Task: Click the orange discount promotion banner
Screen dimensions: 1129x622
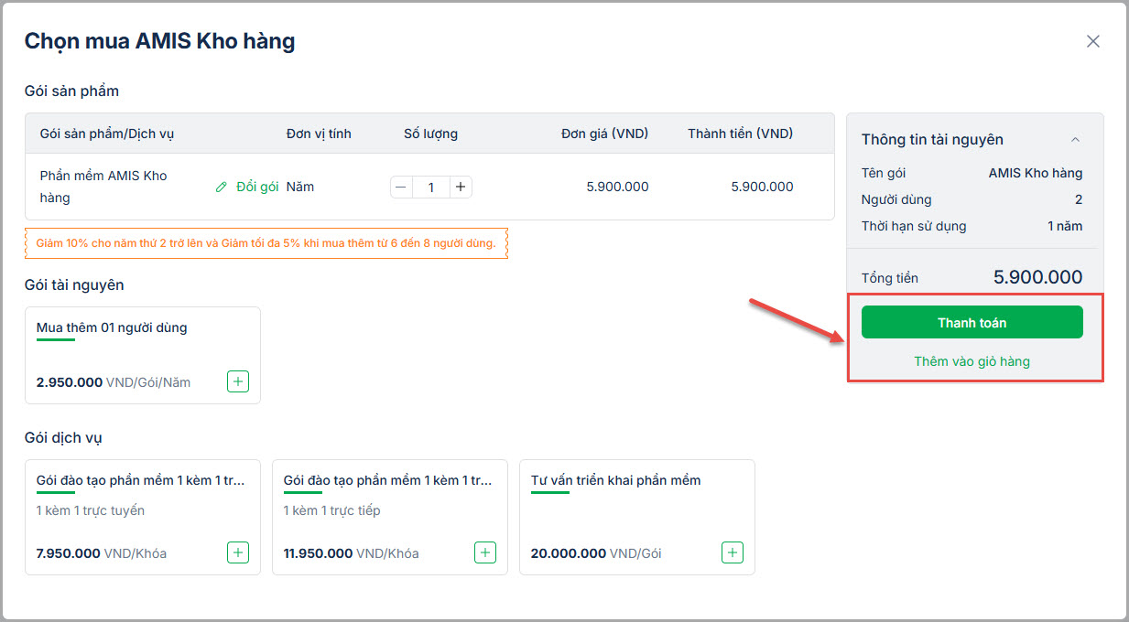Action: 266,243
